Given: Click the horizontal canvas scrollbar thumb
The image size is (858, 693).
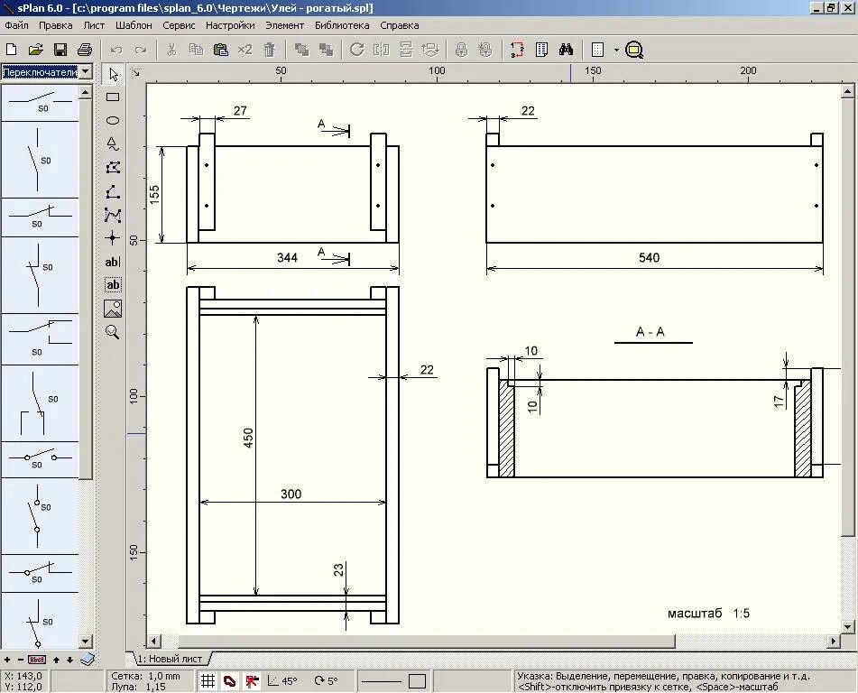Looking at the screenshot, I should [426, 641].
